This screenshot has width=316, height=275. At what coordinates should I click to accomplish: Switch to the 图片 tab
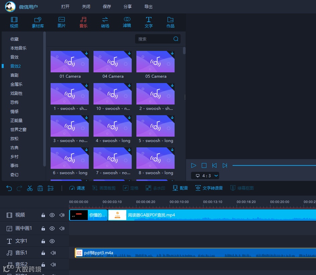[x=61, y=22]
